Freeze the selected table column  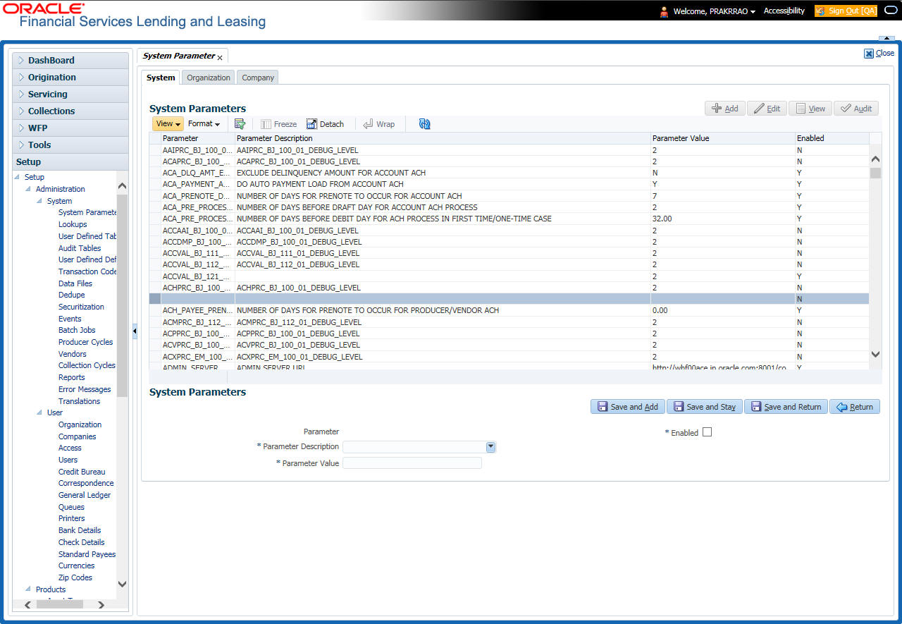click(x=279, y=124)
